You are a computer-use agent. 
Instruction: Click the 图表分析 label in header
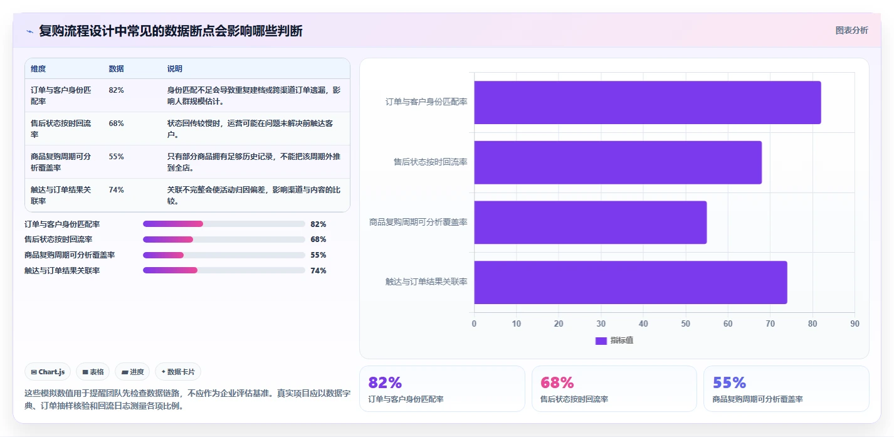[852, 30]
